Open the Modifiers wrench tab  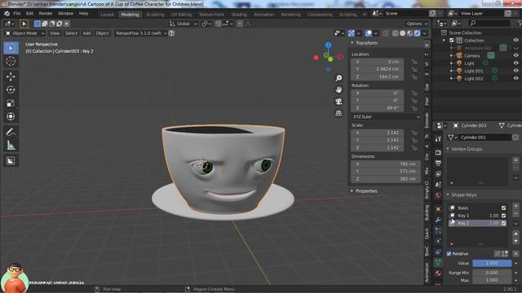[x=438, y=220]
